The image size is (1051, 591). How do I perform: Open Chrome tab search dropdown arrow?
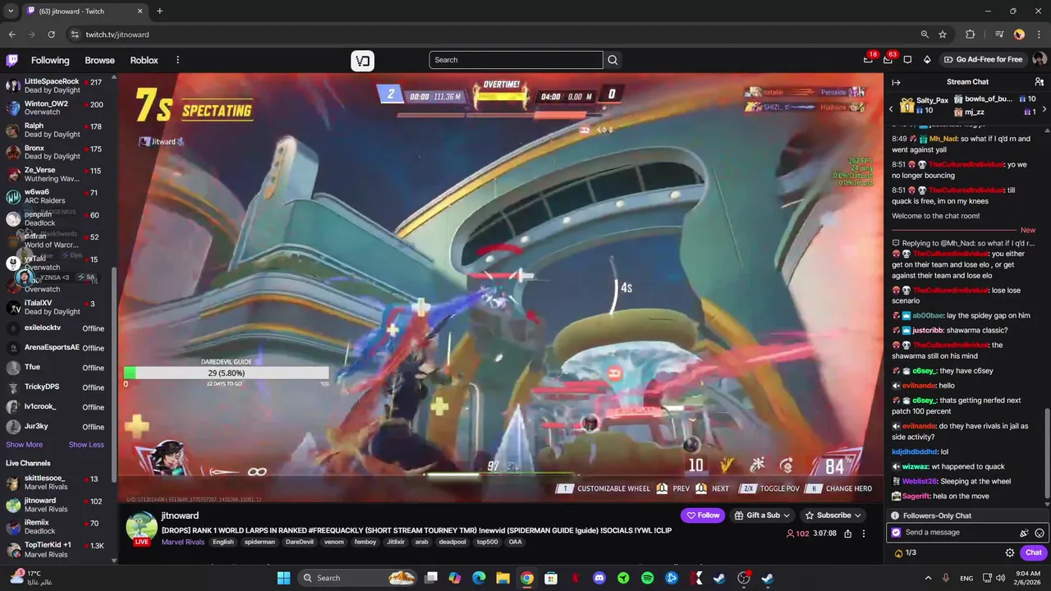(11, 11)
